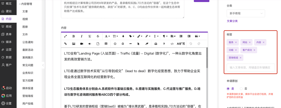This screenshot has height=108, width=281.
Task: Open 常见问题 under 内容管理
Action: click(28, 65)
